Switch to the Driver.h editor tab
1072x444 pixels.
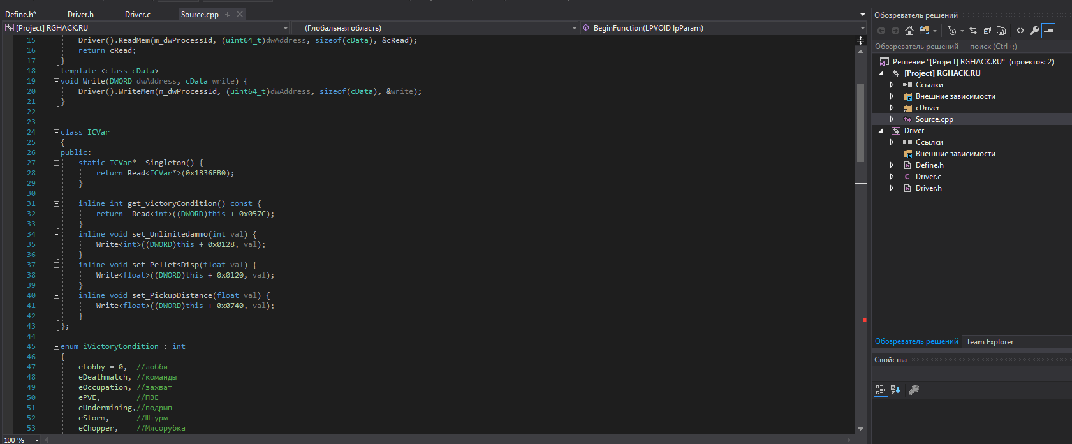tap(81, 14)
